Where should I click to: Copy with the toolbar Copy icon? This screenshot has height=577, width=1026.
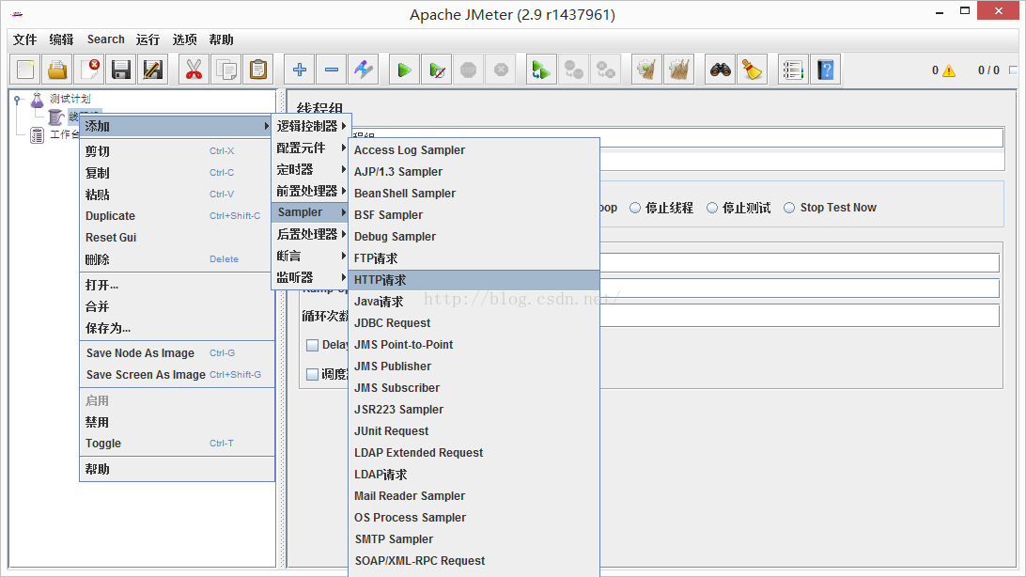[226, 70]
